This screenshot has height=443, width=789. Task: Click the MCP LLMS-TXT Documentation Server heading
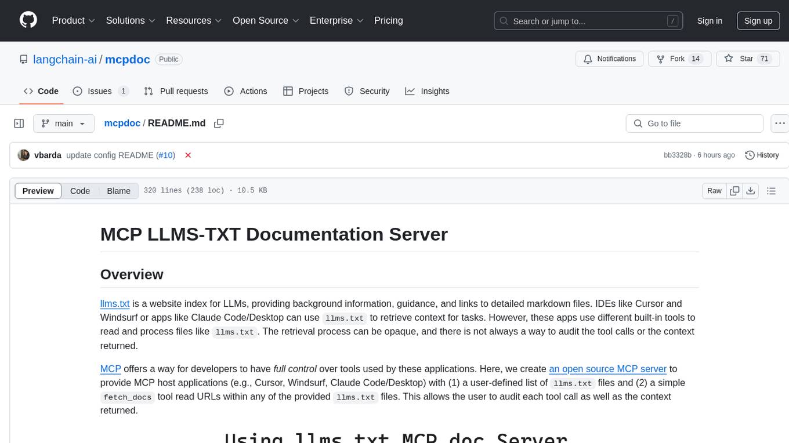pos(274,234)
